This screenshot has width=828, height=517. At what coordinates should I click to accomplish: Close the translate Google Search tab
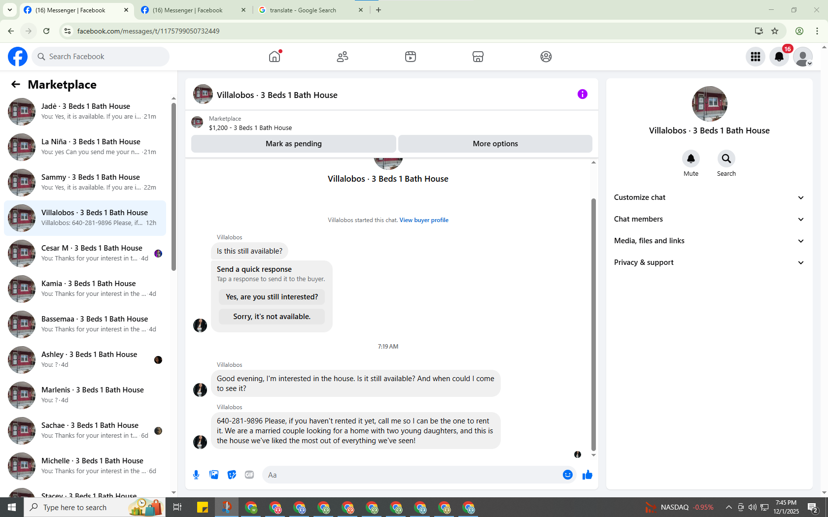(361, 10)
